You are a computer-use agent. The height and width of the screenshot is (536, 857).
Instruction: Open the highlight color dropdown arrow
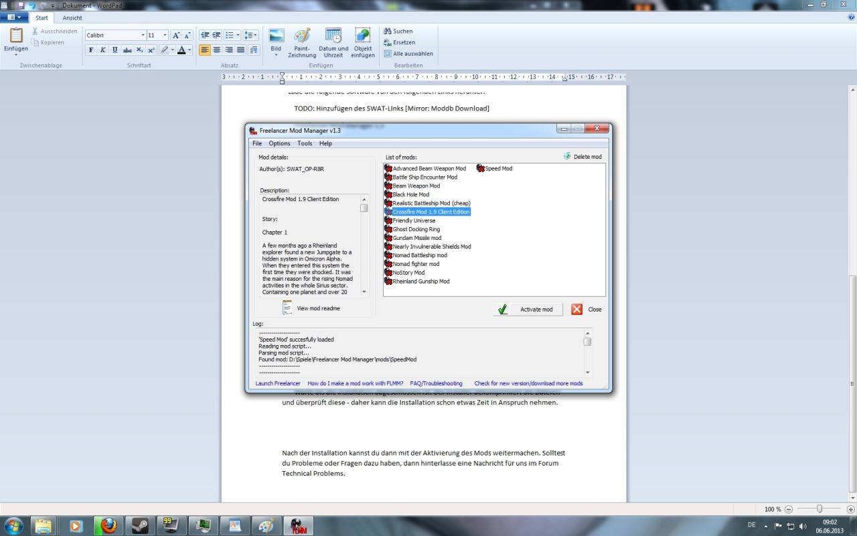click(x=172, y=50)
